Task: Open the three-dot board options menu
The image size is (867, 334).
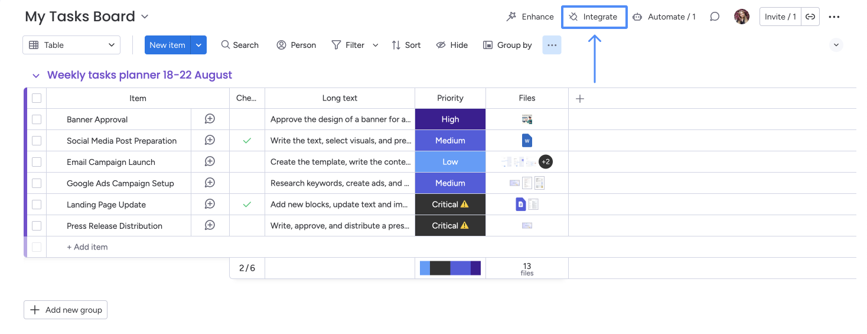Action: coord(834,17)
